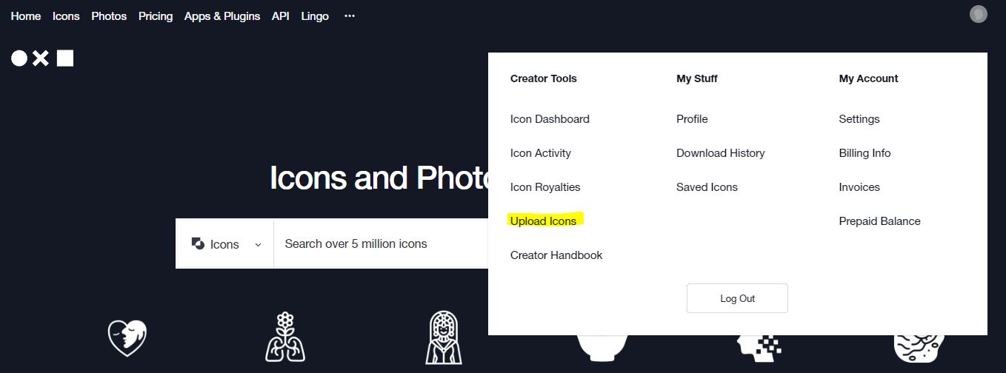Open the user avatar in top right
Image resolution: width=1006 pixels, height=373 pixels.
[x=979, y=14]
